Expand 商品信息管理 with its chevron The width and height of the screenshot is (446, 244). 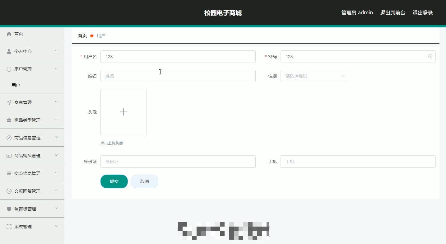56,137
